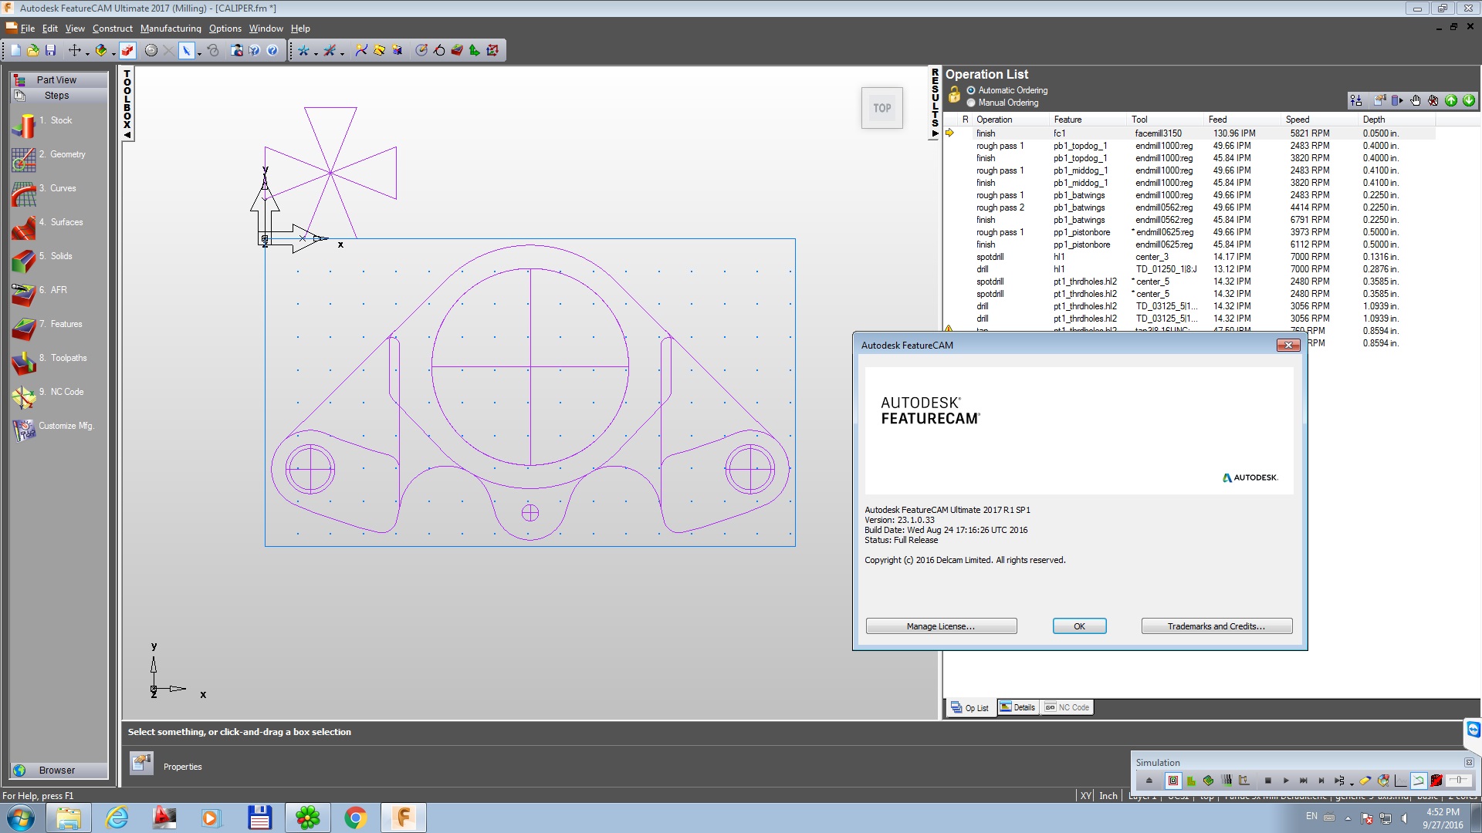Collapse the TOOLBOX panel arrow
This screenshot has height=833, width=1482.
tap(127, 135)
